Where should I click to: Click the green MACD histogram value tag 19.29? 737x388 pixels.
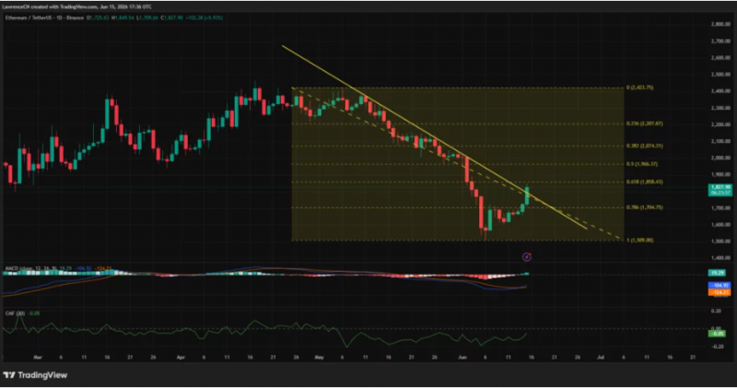(719, 273)
